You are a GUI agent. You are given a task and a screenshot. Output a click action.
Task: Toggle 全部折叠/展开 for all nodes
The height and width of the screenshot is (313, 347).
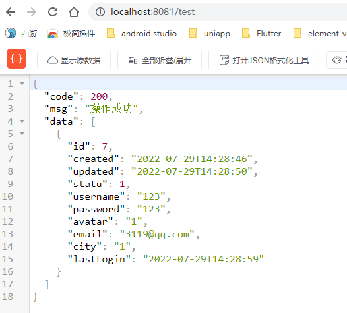[160, 60]
